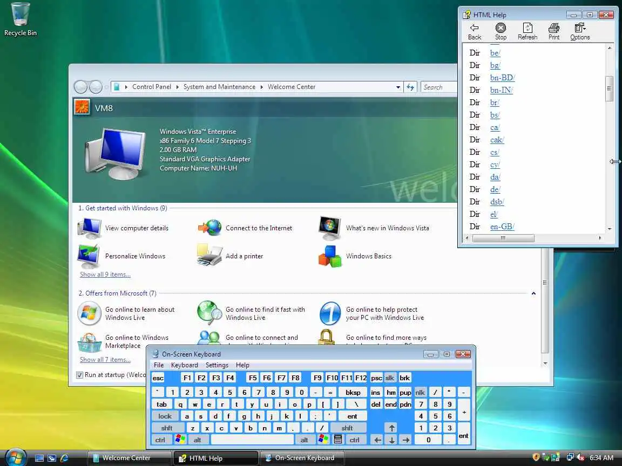Click Show all 7 items link
622x466 pixels.
(x=105, y=359)
